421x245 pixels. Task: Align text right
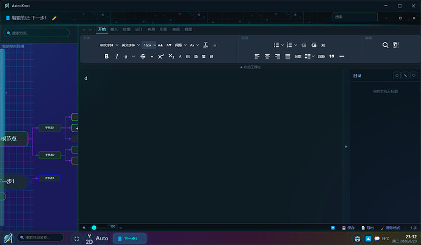pyautogui.click(x=278, y=56)
